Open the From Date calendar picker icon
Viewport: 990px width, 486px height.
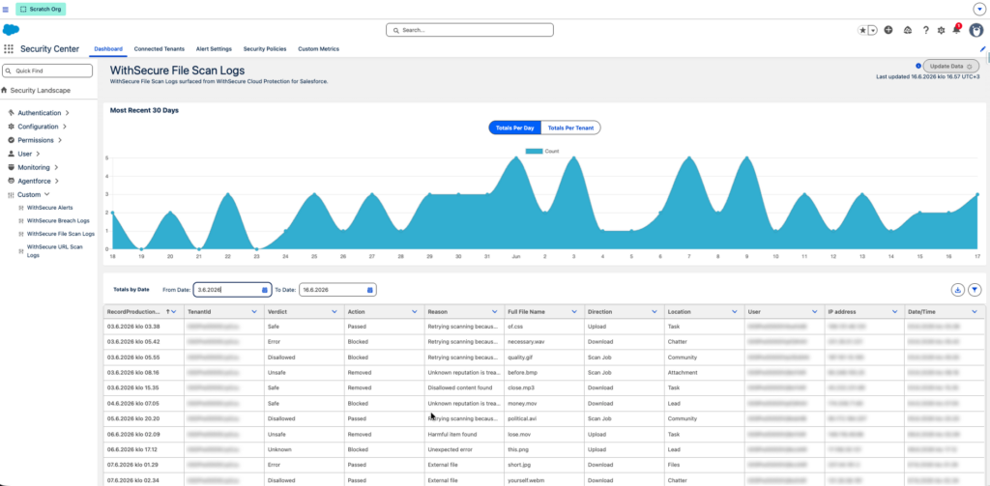coord(265,290)
